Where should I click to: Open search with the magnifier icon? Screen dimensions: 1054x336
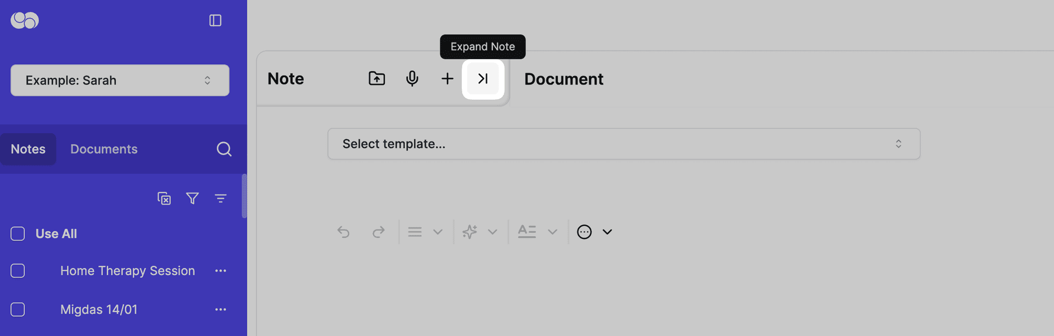click(224, 149)
